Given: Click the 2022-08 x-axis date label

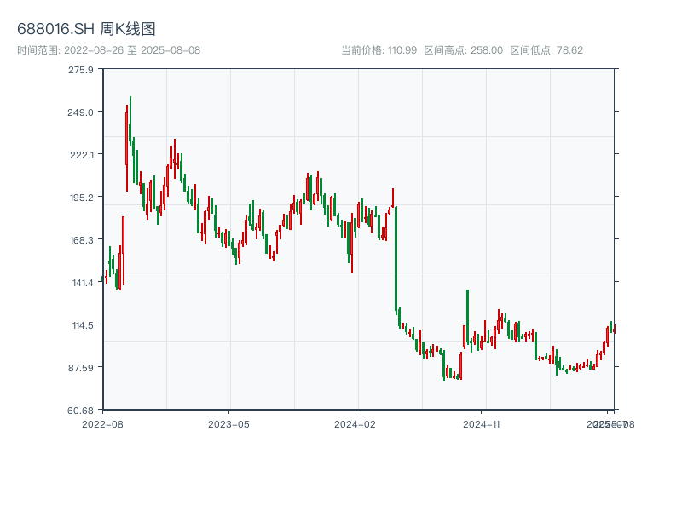Looking at the screenshot, I should point(102,423).
